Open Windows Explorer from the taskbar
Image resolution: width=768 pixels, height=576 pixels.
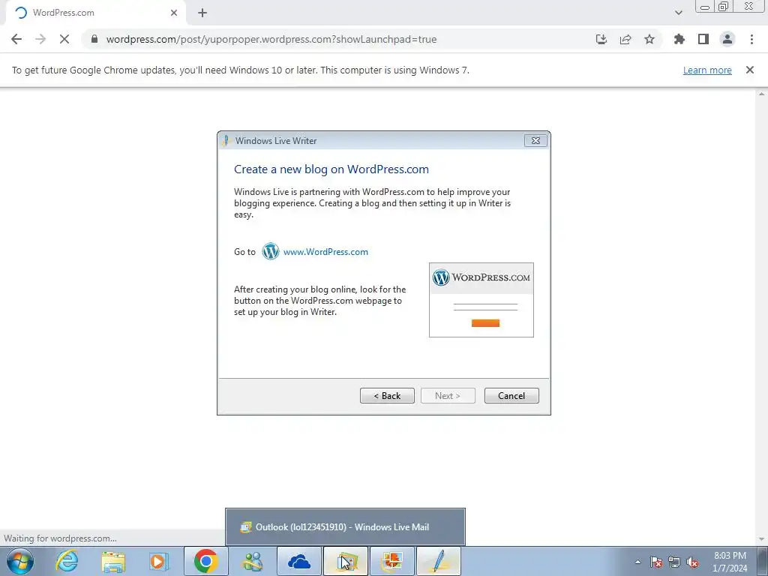coord(113,561)
